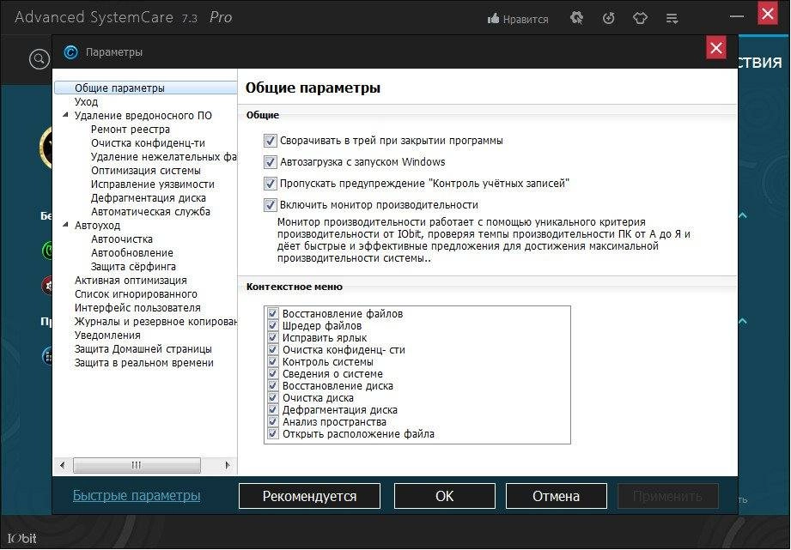The image size is (791, 550).
Task: Click the tree horizontal scrollbar thumb
Action: point(137,465)
